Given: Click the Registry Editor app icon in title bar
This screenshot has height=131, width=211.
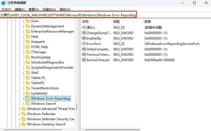Looking at the screenshot, I should click(x=3, y=3).
